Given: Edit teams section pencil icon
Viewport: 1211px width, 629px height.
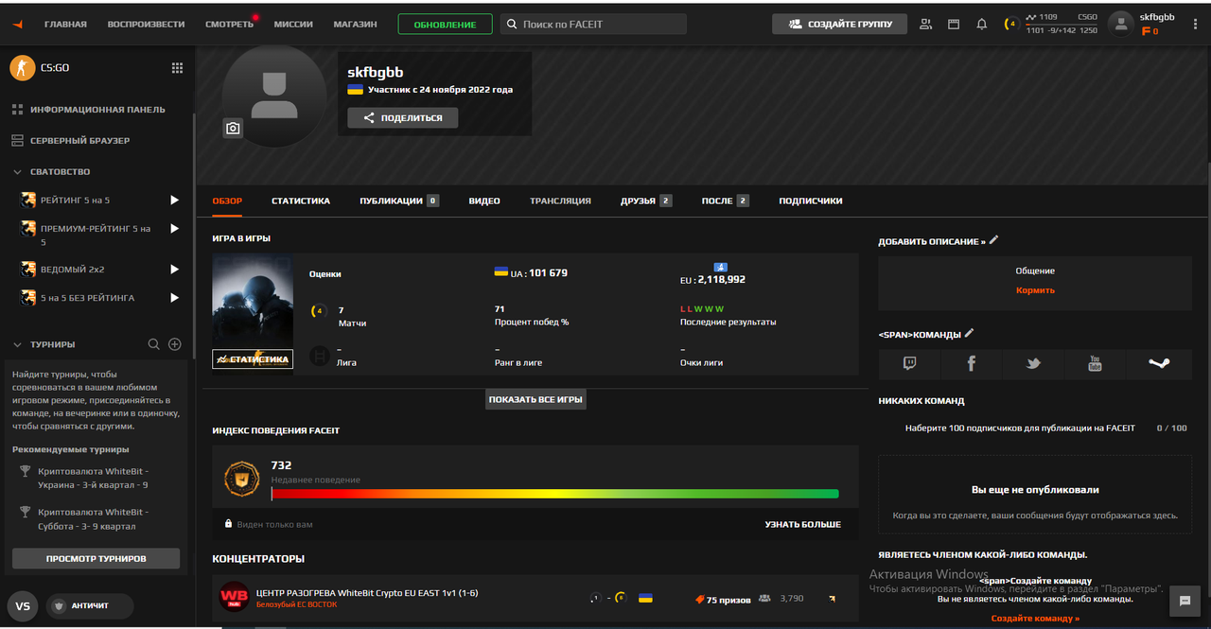Looking at the screenshot, I should click(969, 333).
